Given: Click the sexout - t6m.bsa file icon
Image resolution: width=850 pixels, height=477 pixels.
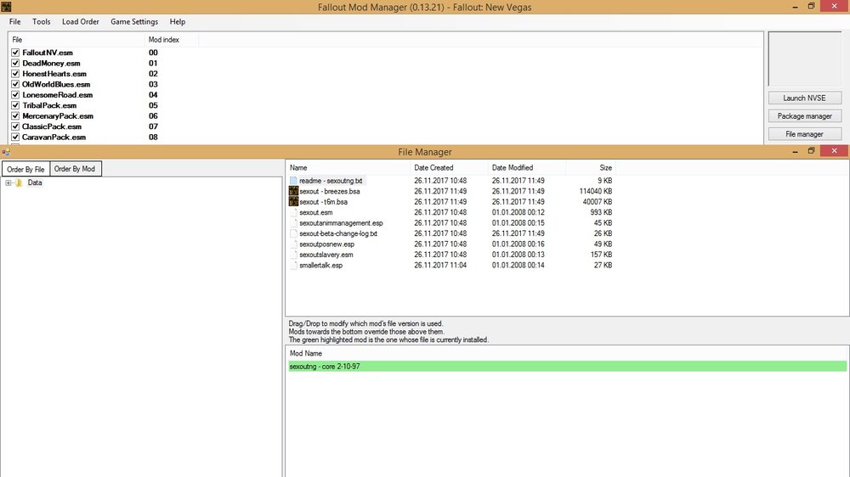Looking at the screenshot, I should 293,202.
